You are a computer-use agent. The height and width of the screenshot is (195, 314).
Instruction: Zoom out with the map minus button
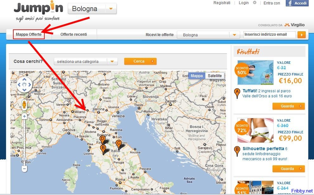pos(24,169)
